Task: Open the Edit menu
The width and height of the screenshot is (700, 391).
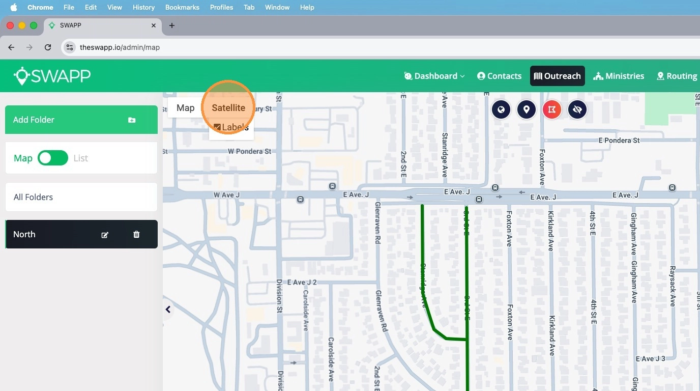Action: point(91,7)
